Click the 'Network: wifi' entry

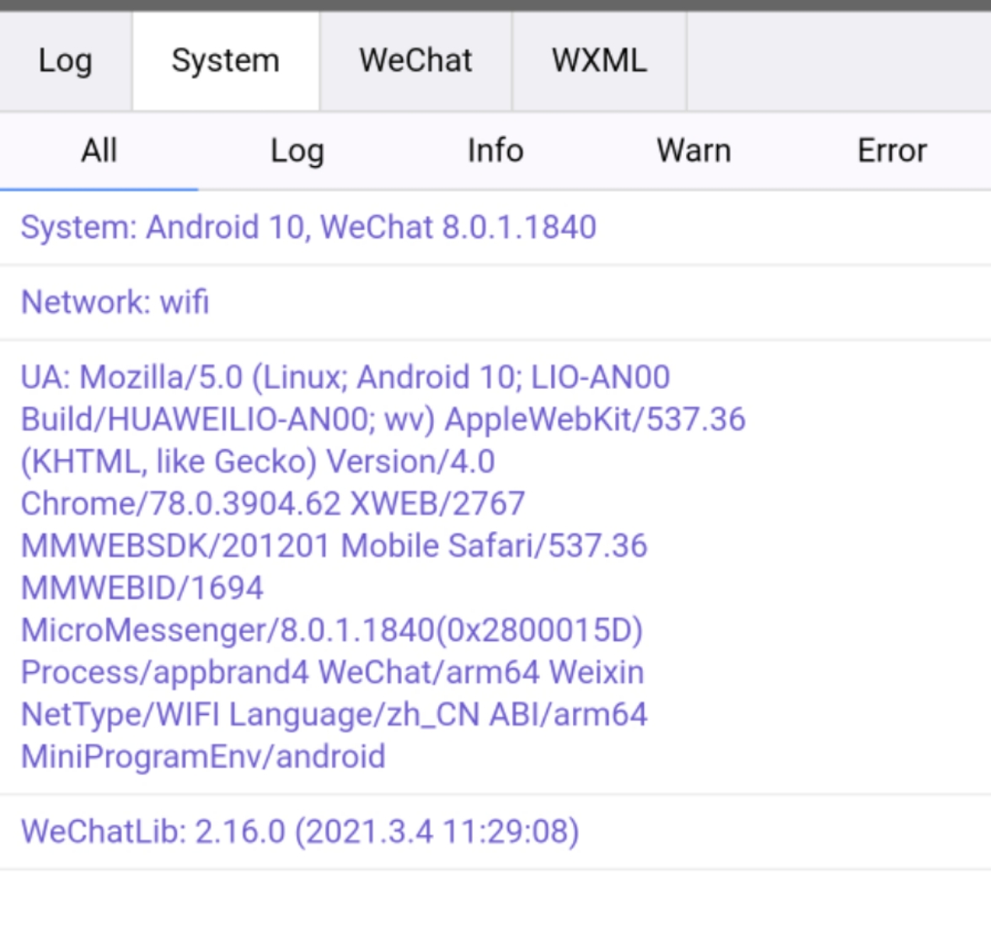click(x=495, y=303)
